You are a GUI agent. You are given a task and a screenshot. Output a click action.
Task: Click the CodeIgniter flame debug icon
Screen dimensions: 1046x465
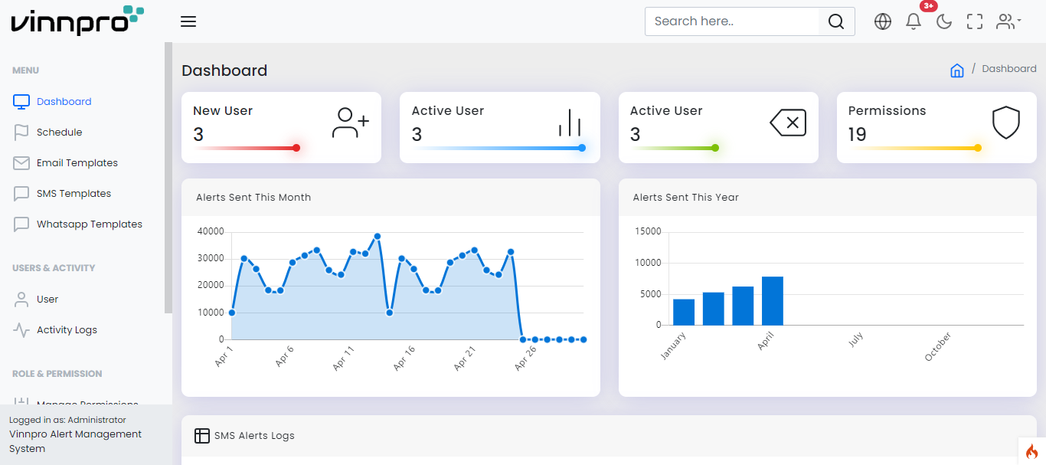1031,451
